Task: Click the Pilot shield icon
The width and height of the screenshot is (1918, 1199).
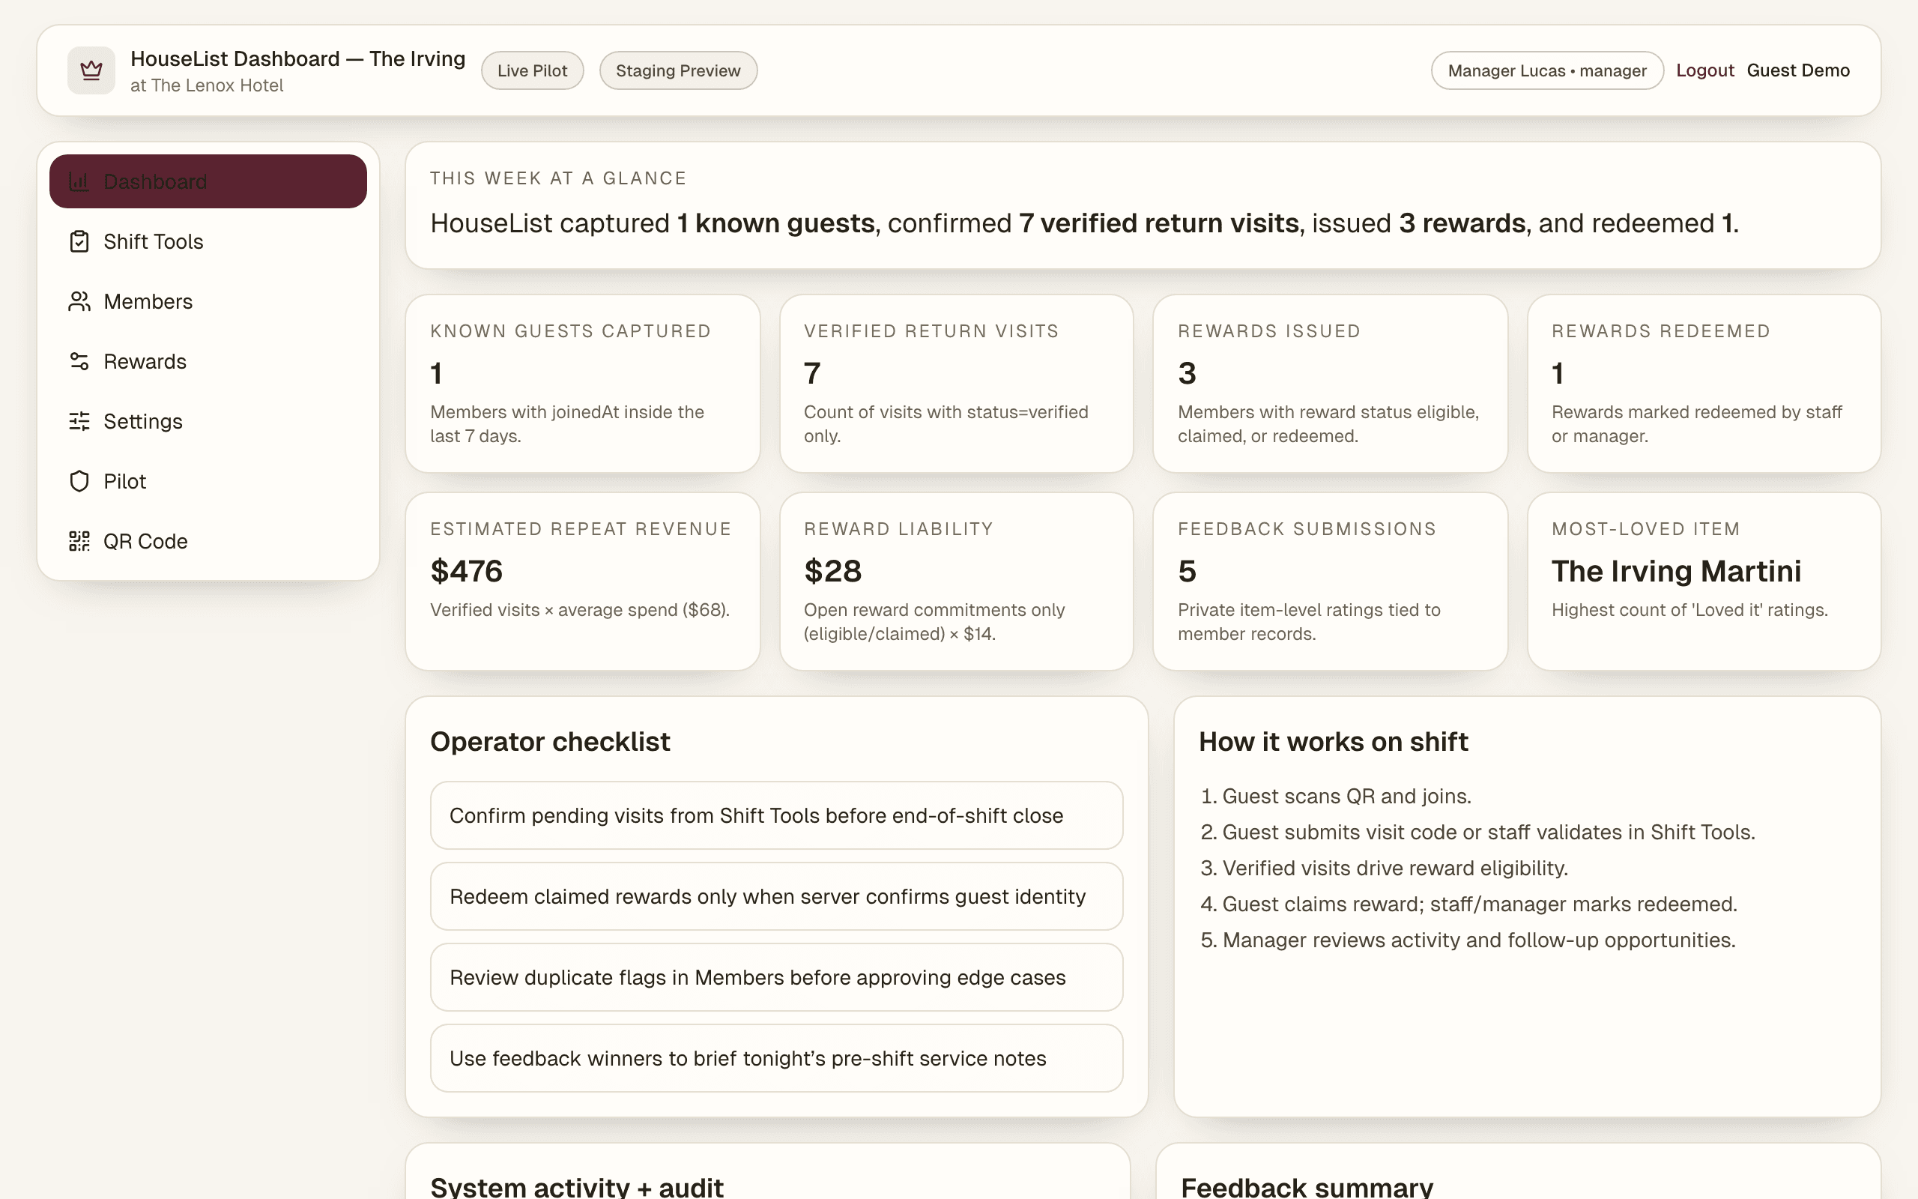Action: pos(79,480)
